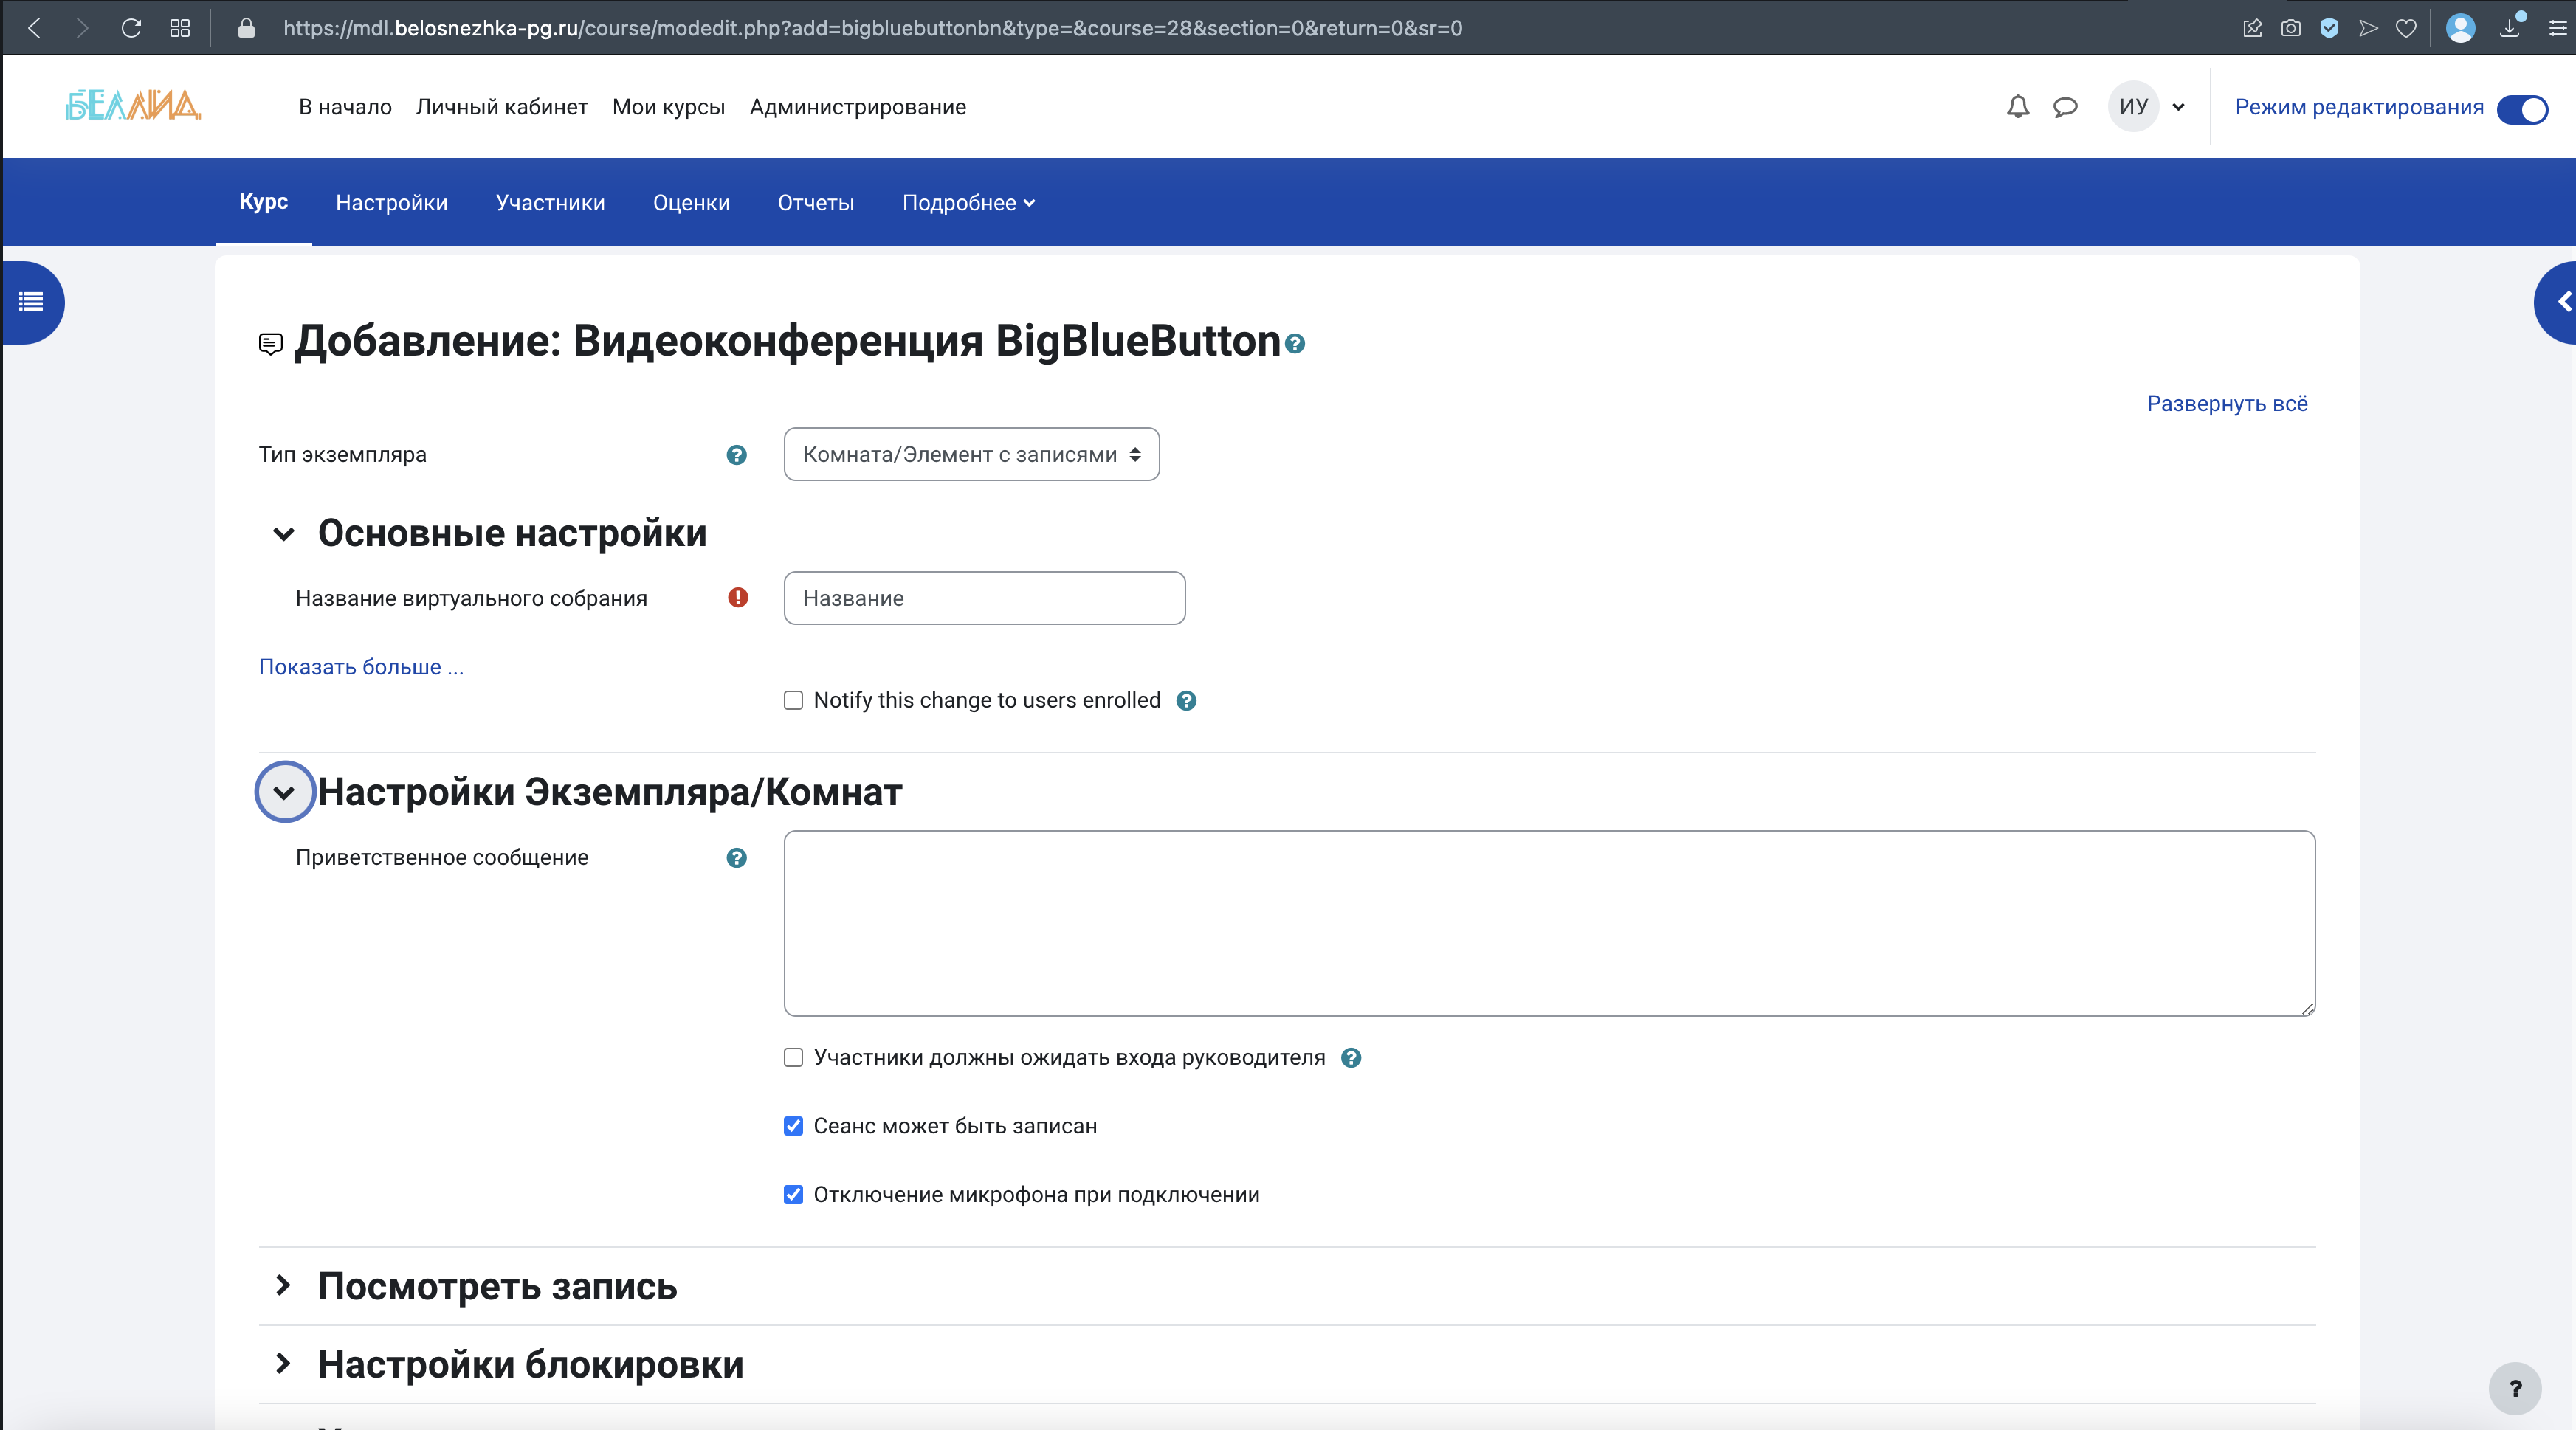Collapse the Основные настройки section
Image resolution: width=2576 pixels, height=1430 pixels.
tap(284, 534)
